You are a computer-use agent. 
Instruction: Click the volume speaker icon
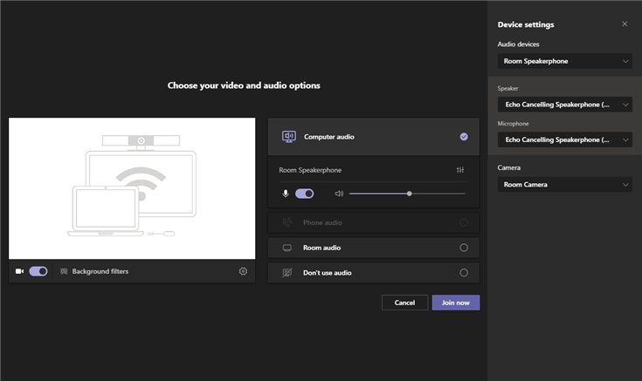(x=339, y=194)
